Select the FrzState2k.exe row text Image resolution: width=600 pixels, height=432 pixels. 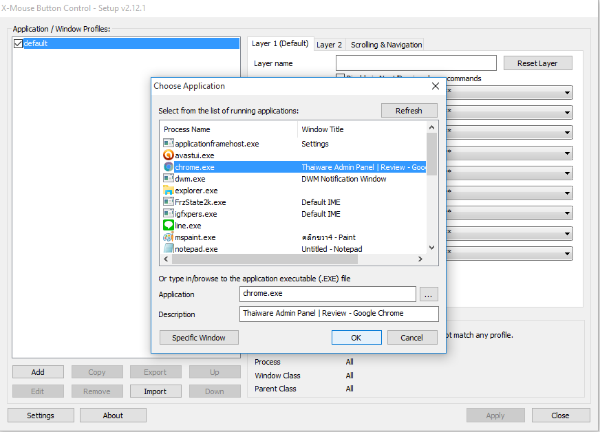pyautogui.click(x=200, y=202)
